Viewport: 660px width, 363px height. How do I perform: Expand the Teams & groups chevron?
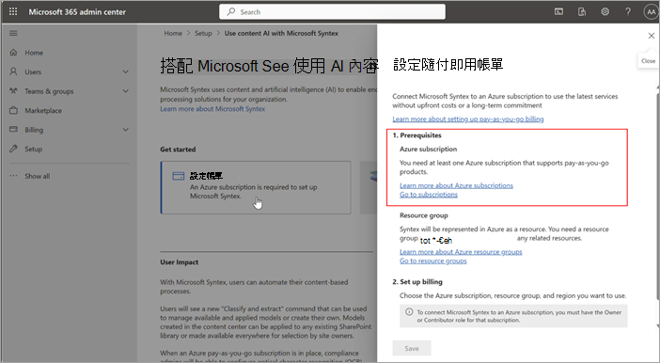click(125, 91)
